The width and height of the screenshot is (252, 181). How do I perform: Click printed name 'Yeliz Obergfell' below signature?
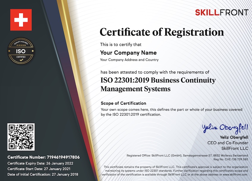click(234, 137)
